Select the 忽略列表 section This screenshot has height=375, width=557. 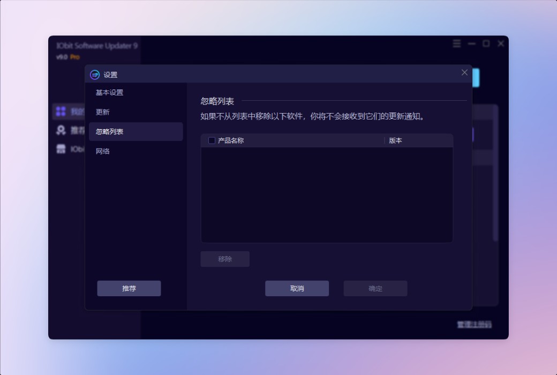[136, 131]
